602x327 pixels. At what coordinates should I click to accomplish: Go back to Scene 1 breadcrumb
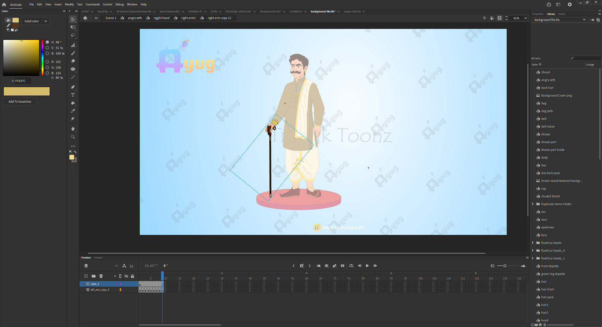tap(111, 18)
